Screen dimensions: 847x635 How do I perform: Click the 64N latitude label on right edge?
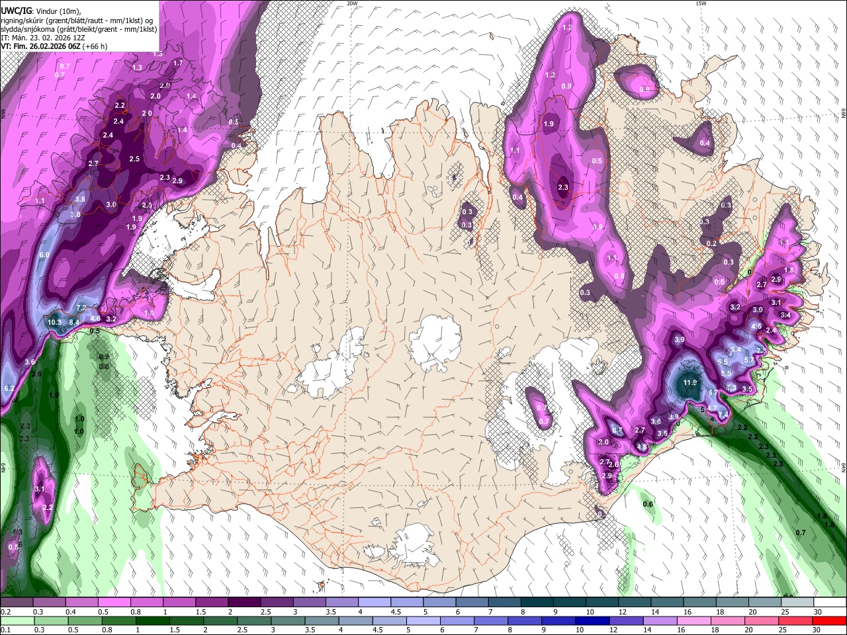(844, 467)
